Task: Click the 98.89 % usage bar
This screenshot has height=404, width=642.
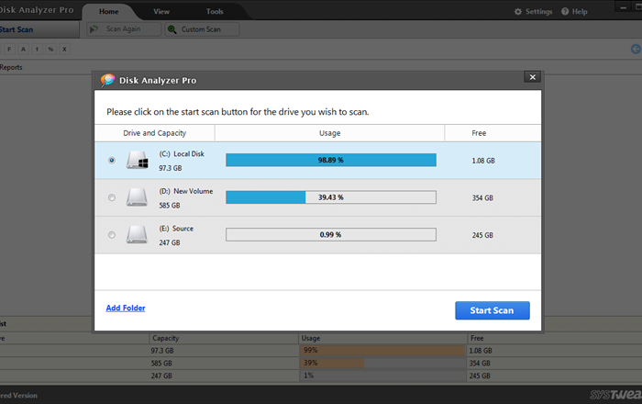Action: [331, 160]
